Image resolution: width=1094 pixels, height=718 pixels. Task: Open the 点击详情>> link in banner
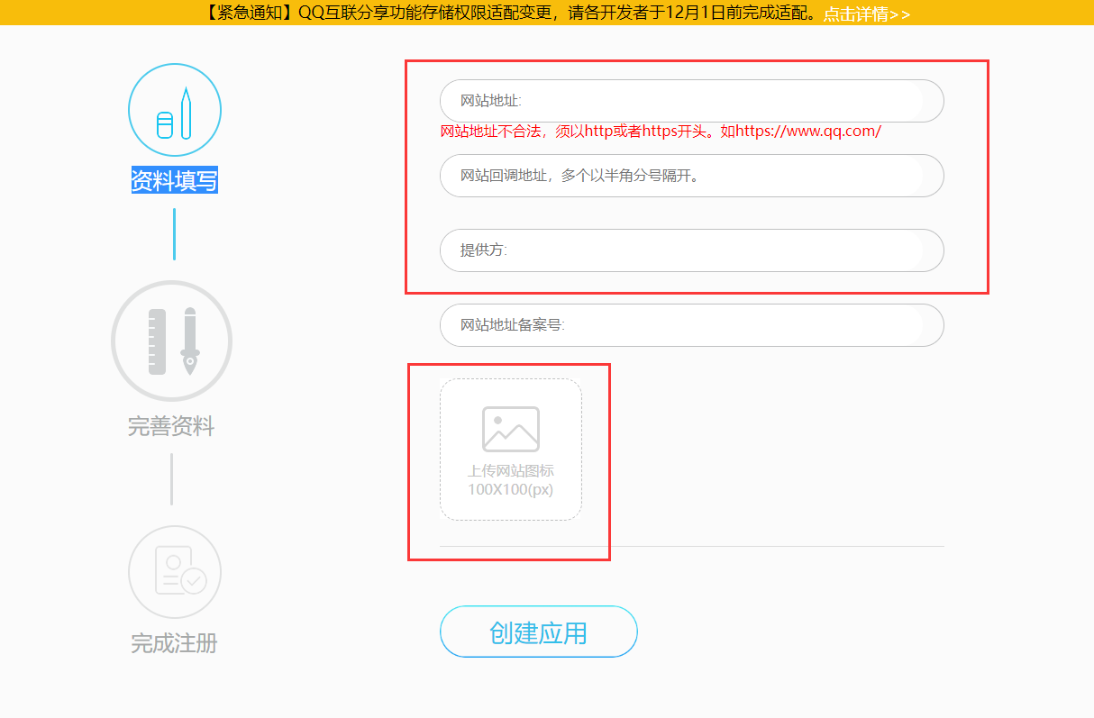(866, 14)
